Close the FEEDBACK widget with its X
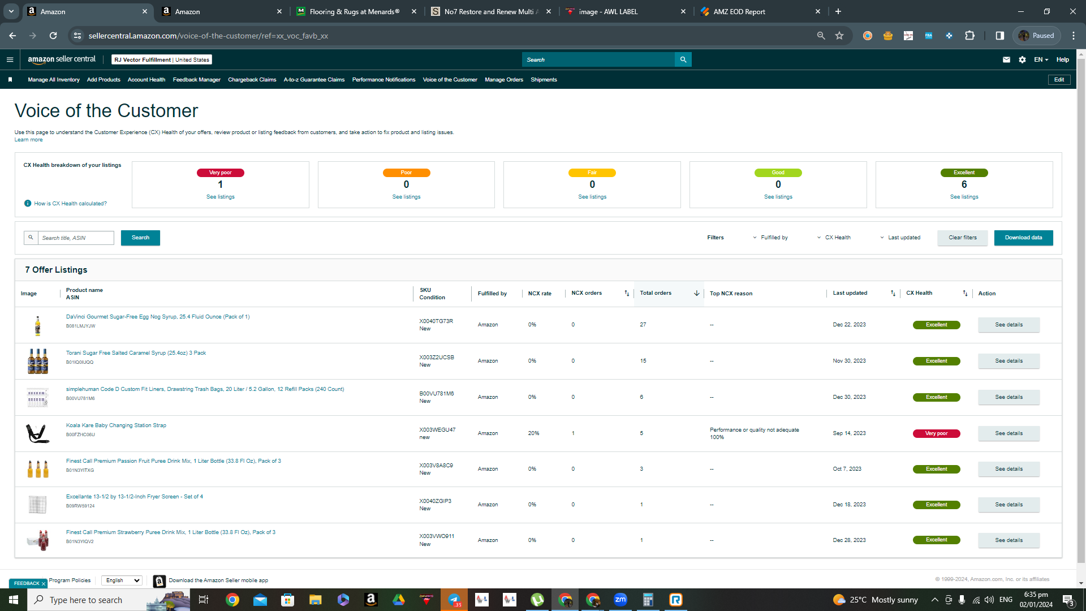 [44, 584]
